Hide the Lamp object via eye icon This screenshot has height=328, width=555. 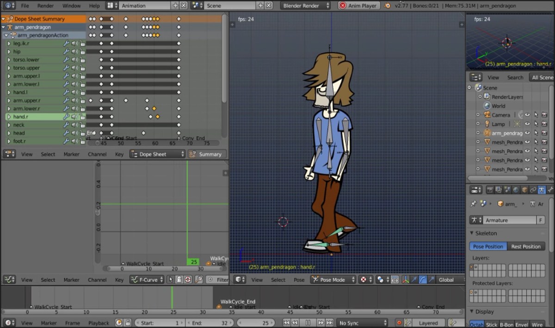[527, 124]
